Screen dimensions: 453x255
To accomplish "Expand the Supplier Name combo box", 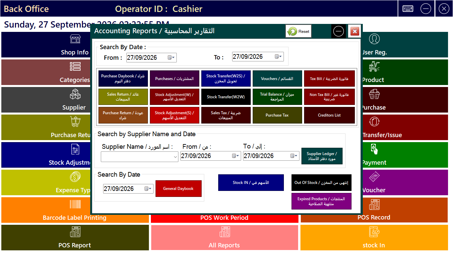I will pyautogui.click(x=175, y=157).
